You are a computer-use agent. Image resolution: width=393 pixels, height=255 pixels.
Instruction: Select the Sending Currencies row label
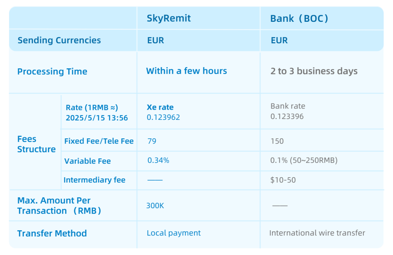point(59,40)
